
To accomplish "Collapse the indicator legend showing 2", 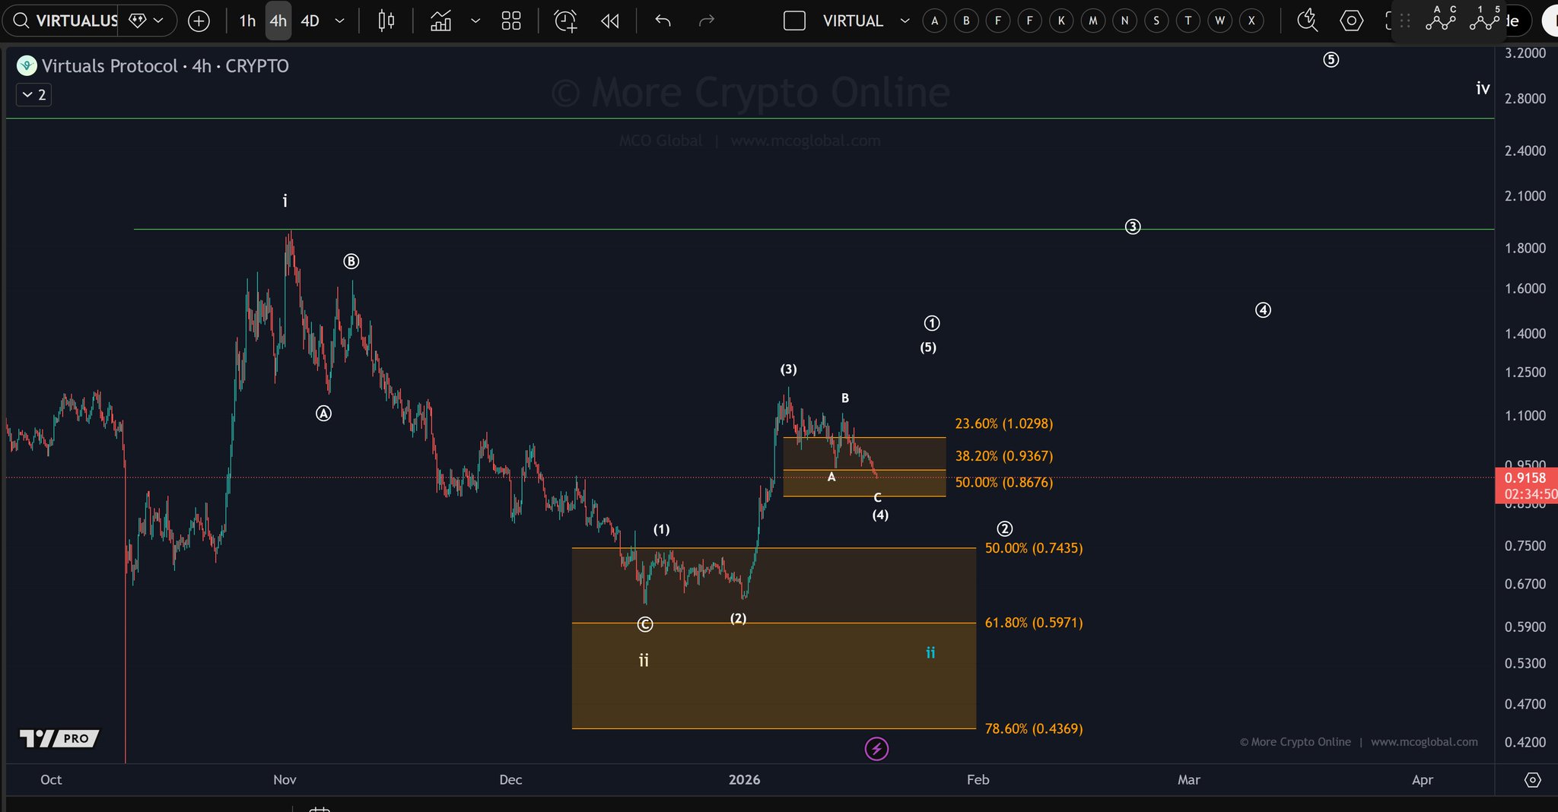I will 33,95.
